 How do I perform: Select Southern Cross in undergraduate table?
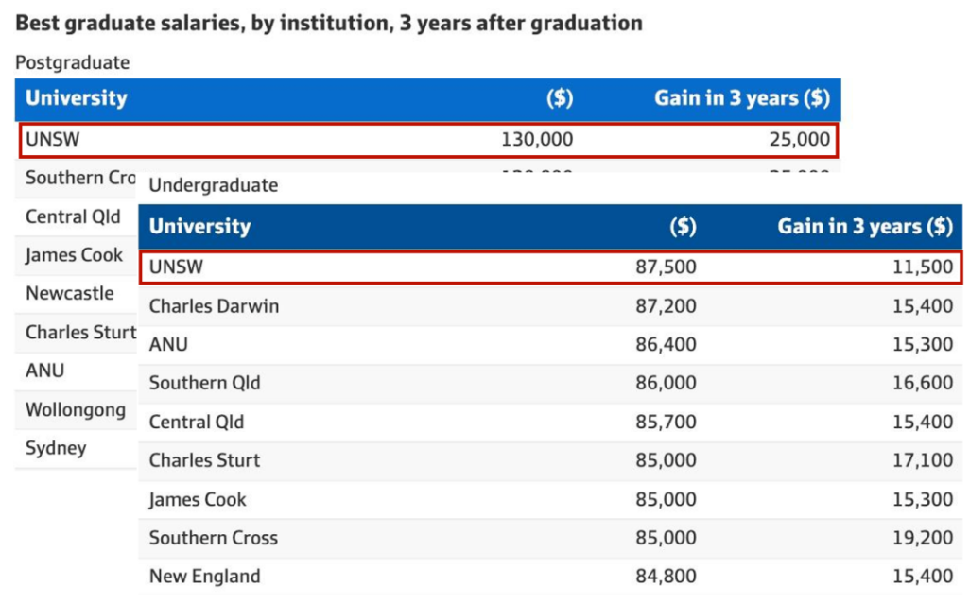214,538
